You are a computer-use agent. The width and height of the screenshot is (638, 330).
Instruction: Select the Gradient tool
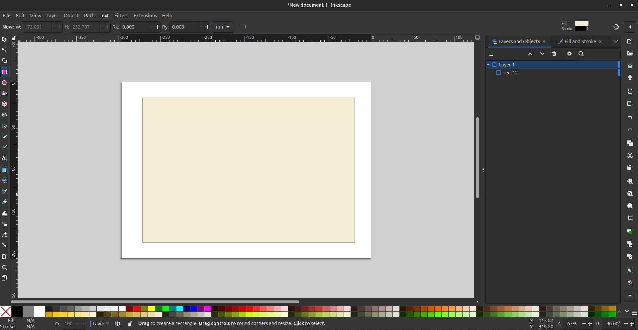(x=4, y=170)
